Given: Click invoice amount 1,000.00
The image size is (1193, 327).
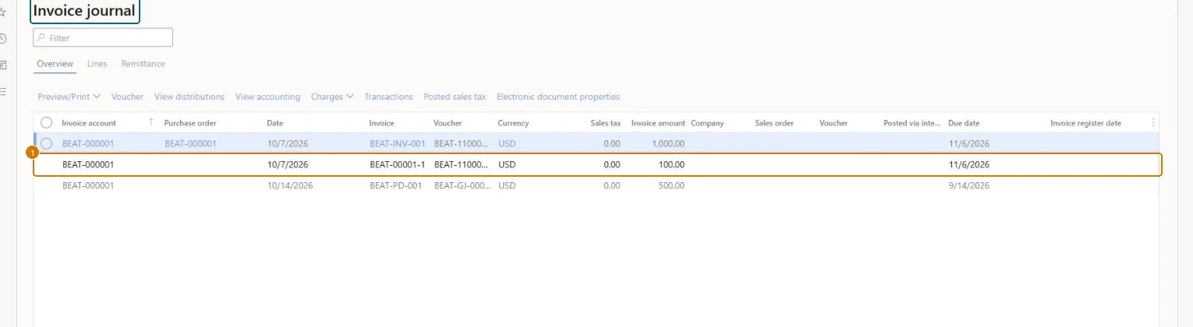Looking at the screenshot, I should tap(669, 143).
